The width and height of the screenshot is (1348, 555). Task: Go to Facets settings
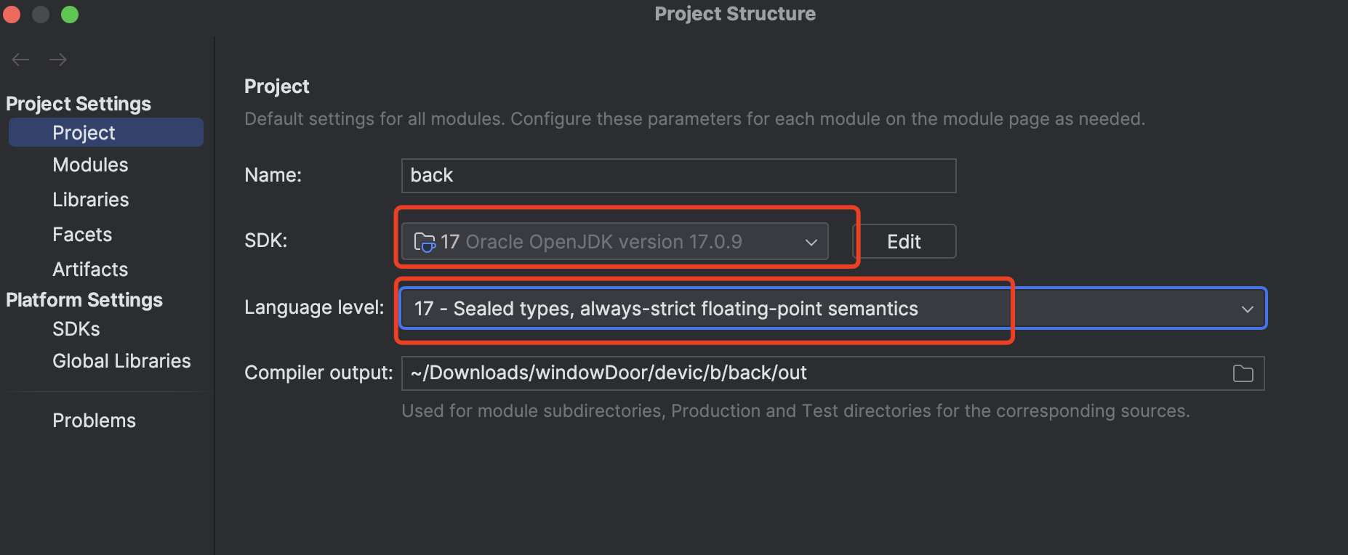pos(82,235)
